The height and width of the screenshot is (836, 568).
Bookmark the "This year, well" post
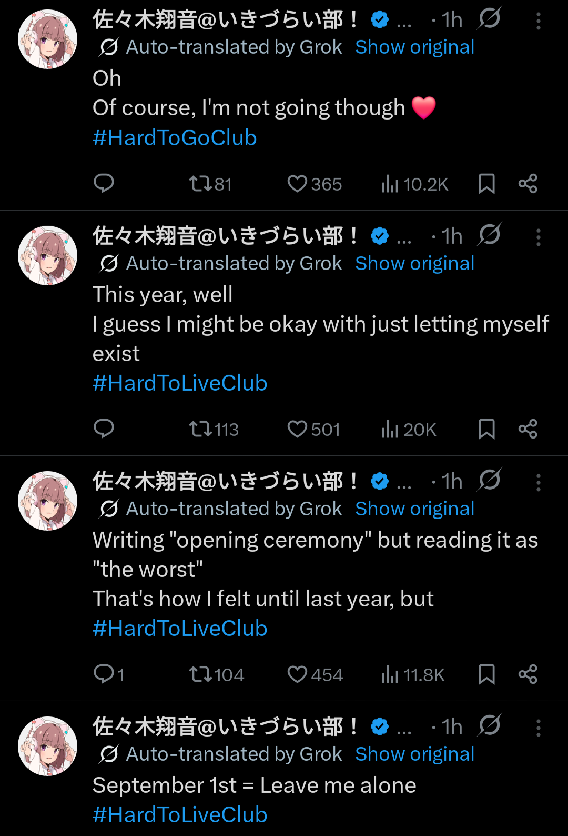(x=486, y=429)
